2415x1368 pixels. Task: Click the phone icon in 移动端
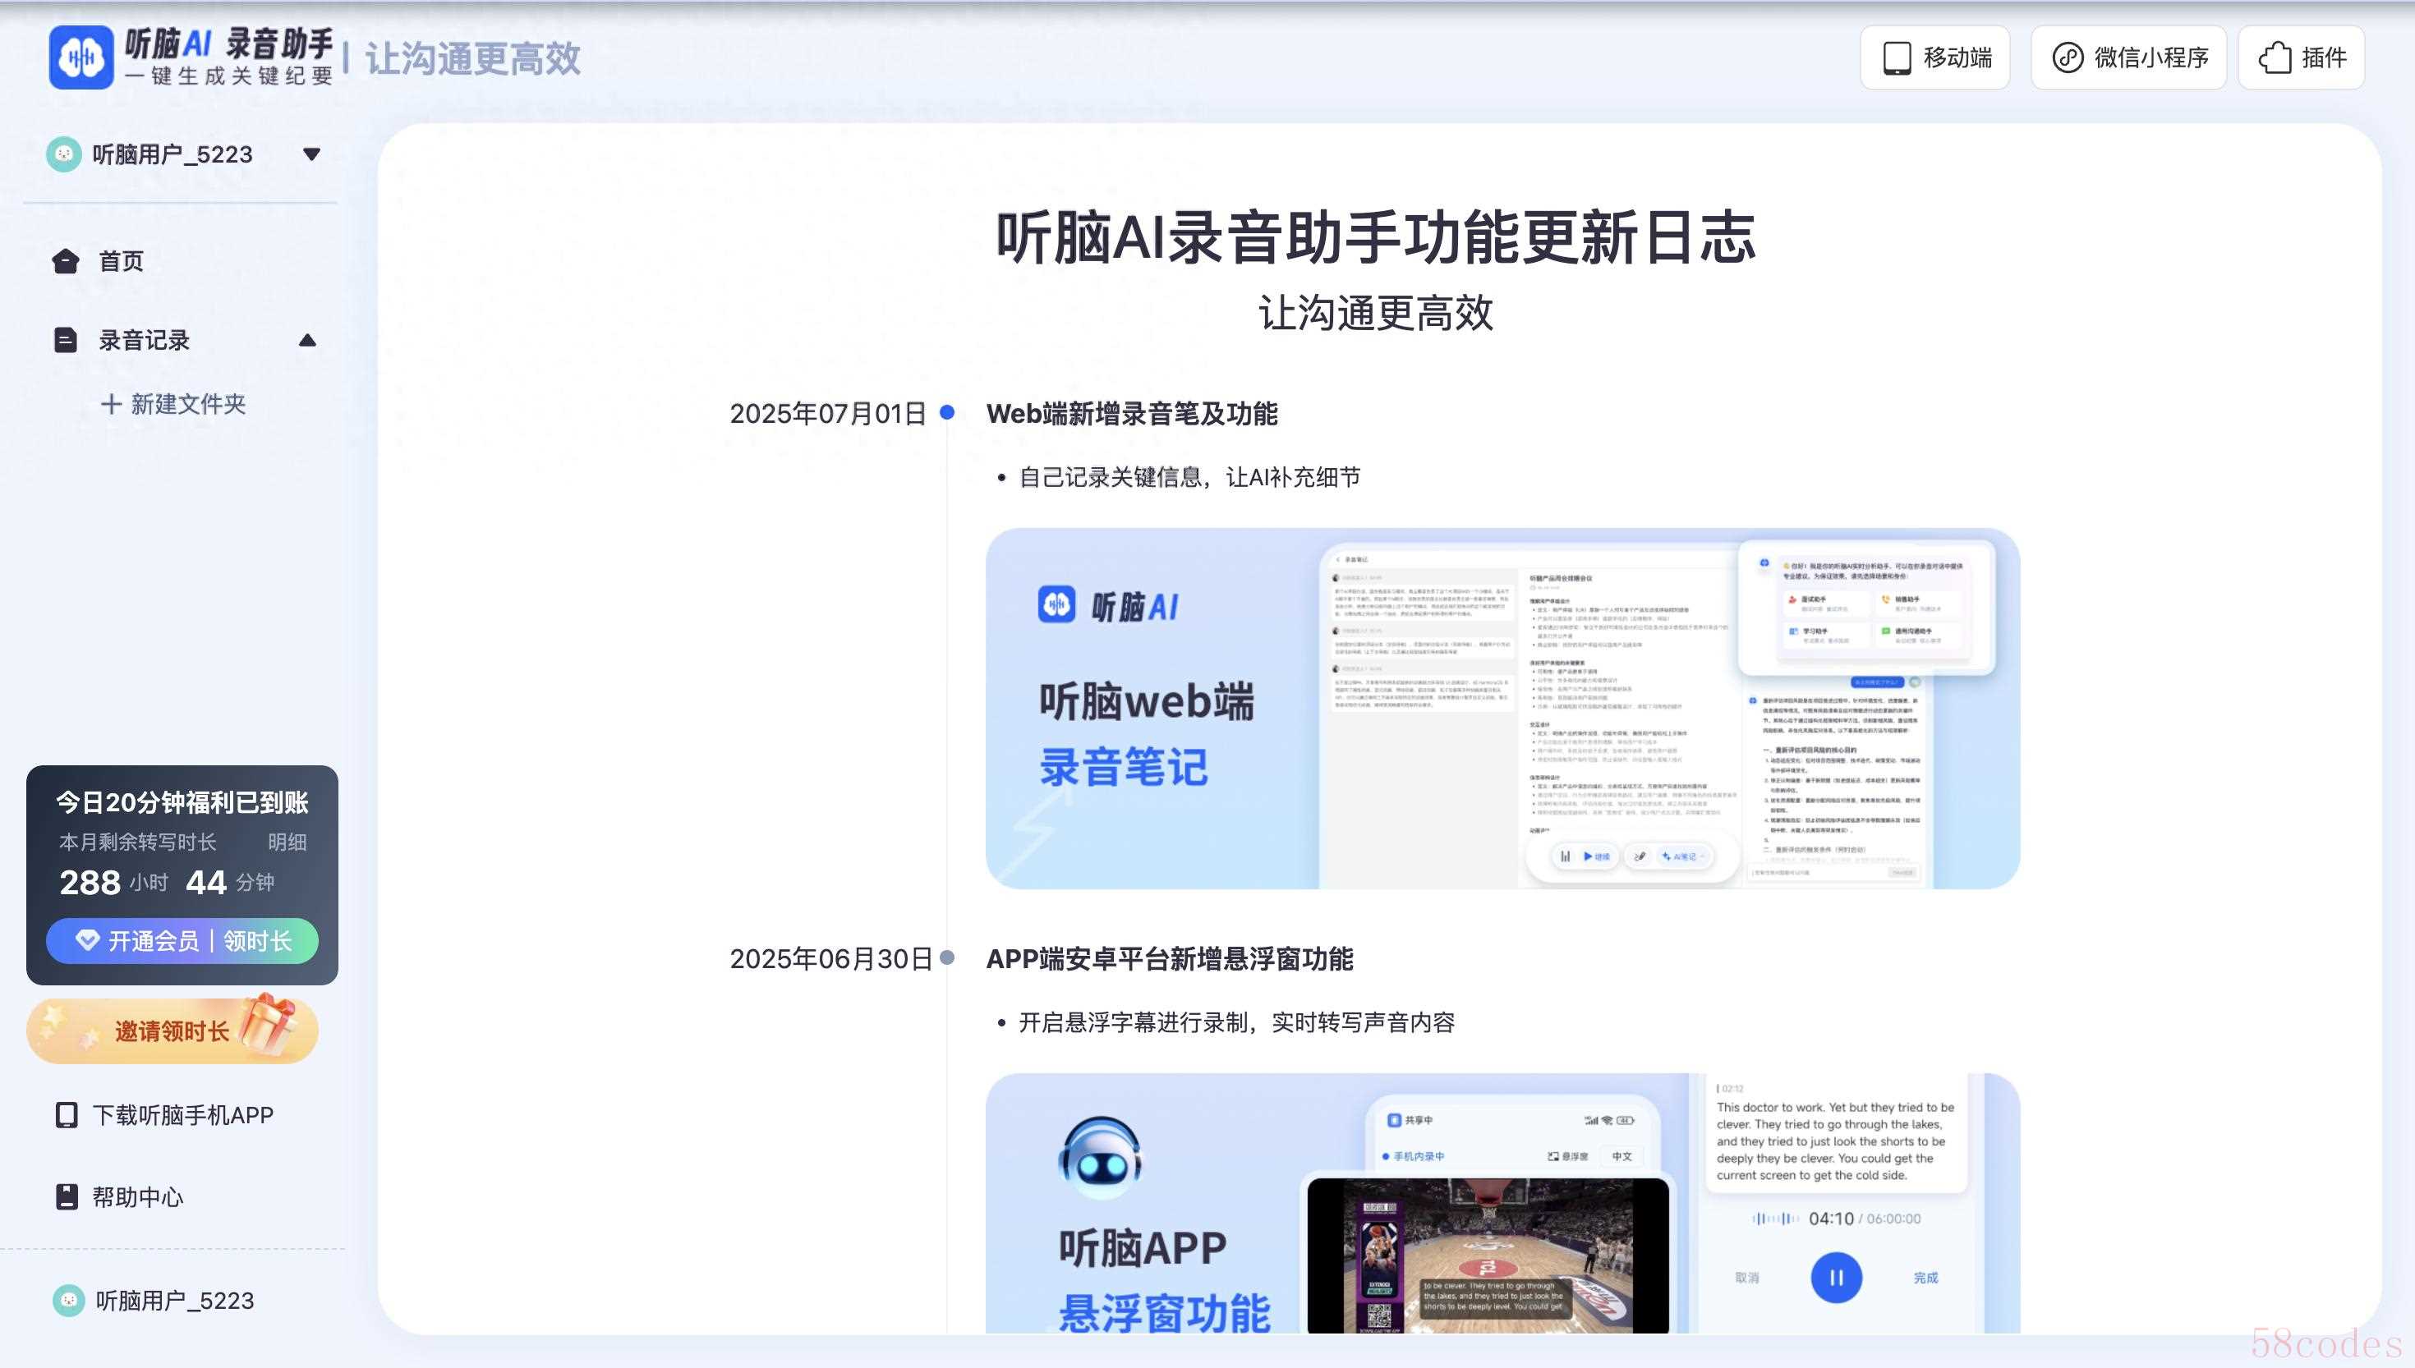click(1897, 57)
